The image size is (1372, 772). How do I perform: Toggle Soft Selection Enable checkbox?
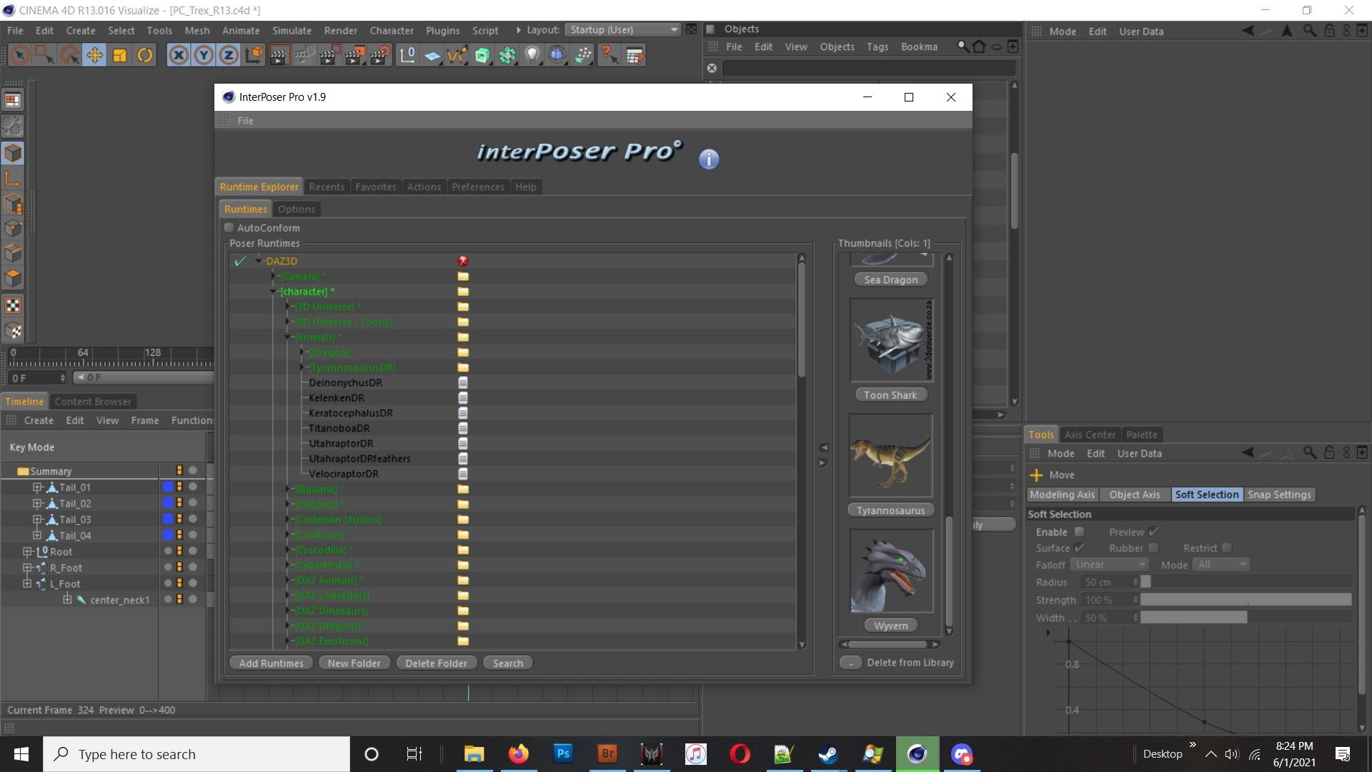pos(1080,532)
